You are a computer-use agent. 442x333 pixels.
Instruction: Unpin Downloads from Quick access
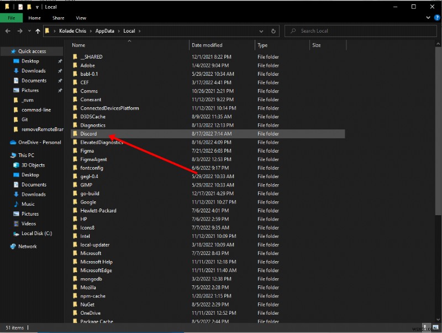[59, 71]
